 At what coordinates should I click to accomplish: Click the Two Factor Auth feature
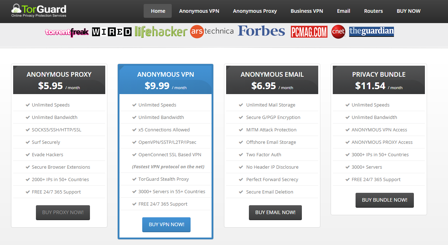click(x=263, y=154)
